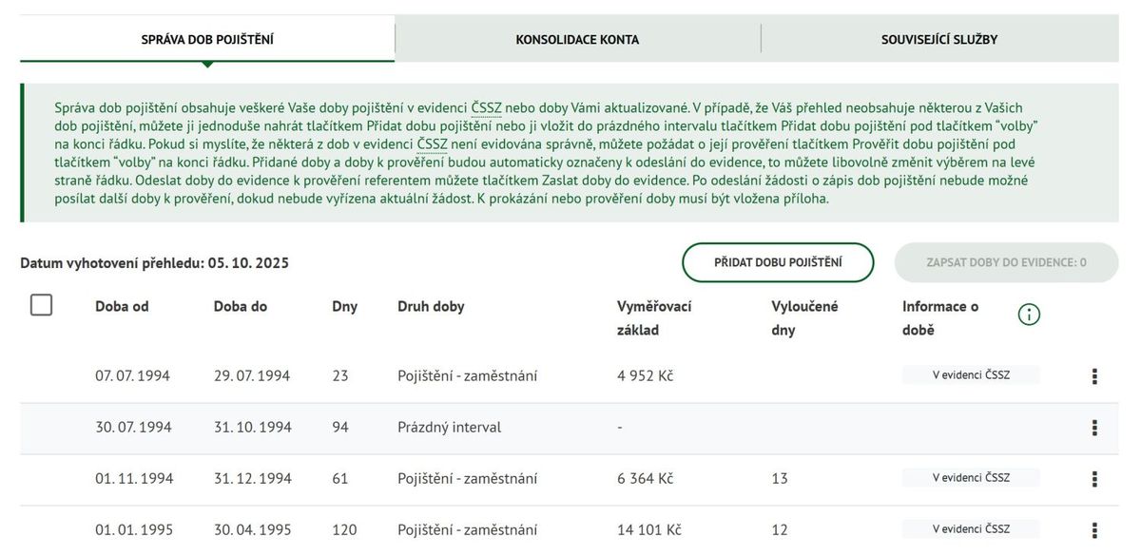Click the Druh doby column header
The height and width of the screenshot is (555, 1141).
pos(431,307)
